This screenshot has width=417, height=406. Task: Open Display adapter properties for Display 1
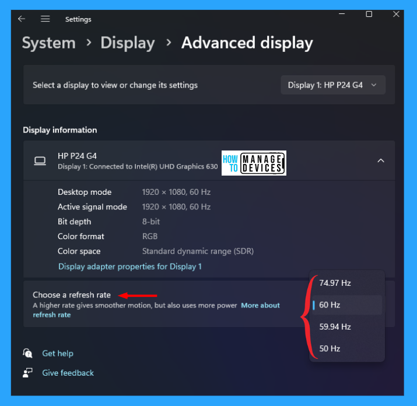click(130, 267)
